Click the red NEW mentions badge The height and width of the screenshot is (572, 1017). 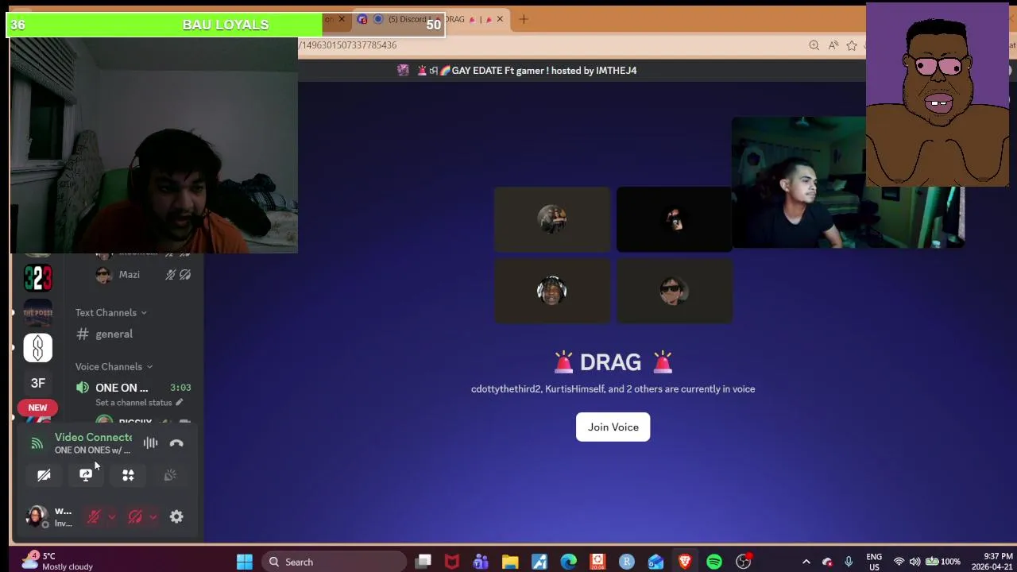[x=37, y=408]
